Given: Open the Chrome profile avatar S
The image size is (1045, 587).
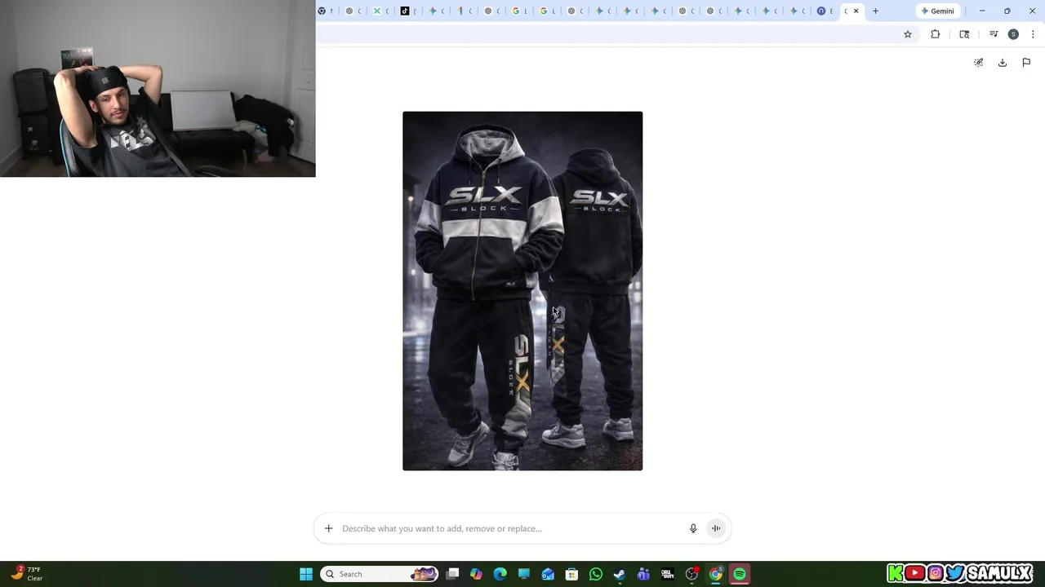Looking at the screenshot, I should 1013,34.
